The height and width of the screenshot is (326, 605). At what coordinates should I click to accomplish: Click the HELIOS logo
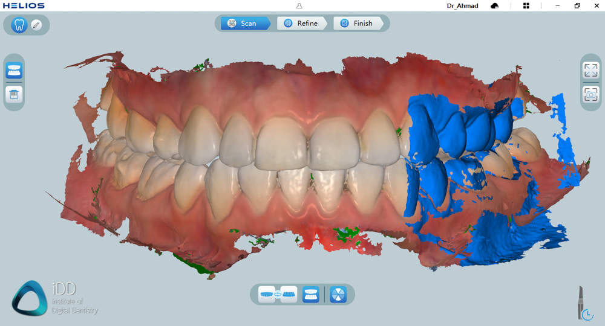click(24, 6)
